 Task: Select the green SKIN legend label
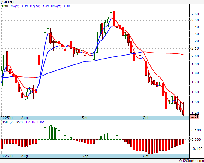(5, 7)
